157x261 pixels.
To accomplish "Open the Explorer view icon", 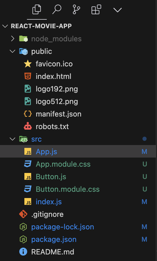I will point(37,9).
